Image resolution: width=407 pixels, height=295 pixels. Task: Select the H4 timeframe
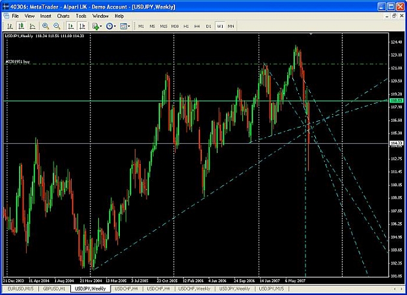(197, 26)
